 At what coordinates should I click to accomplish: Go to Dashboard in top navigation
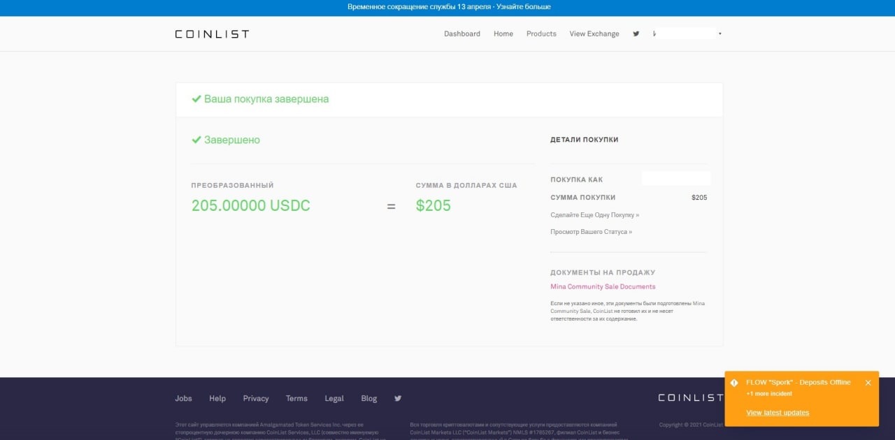(462, 34)
